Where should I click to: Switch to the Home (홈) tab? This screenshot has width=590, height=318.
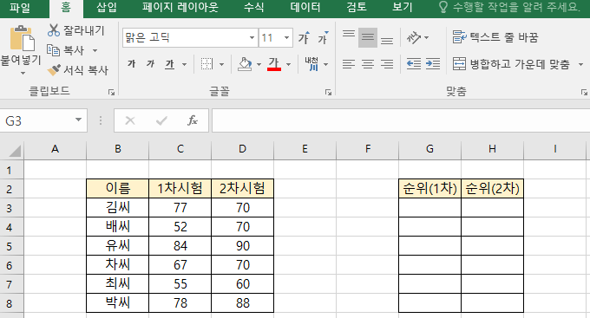pos(66,8)
